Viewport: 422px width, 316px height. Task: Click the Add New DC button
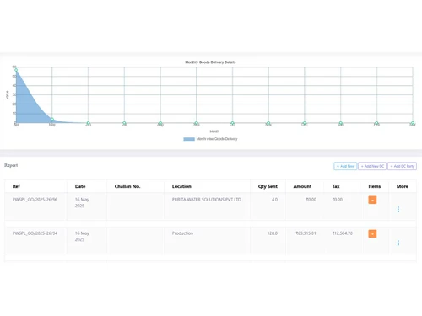pos(372,166)
